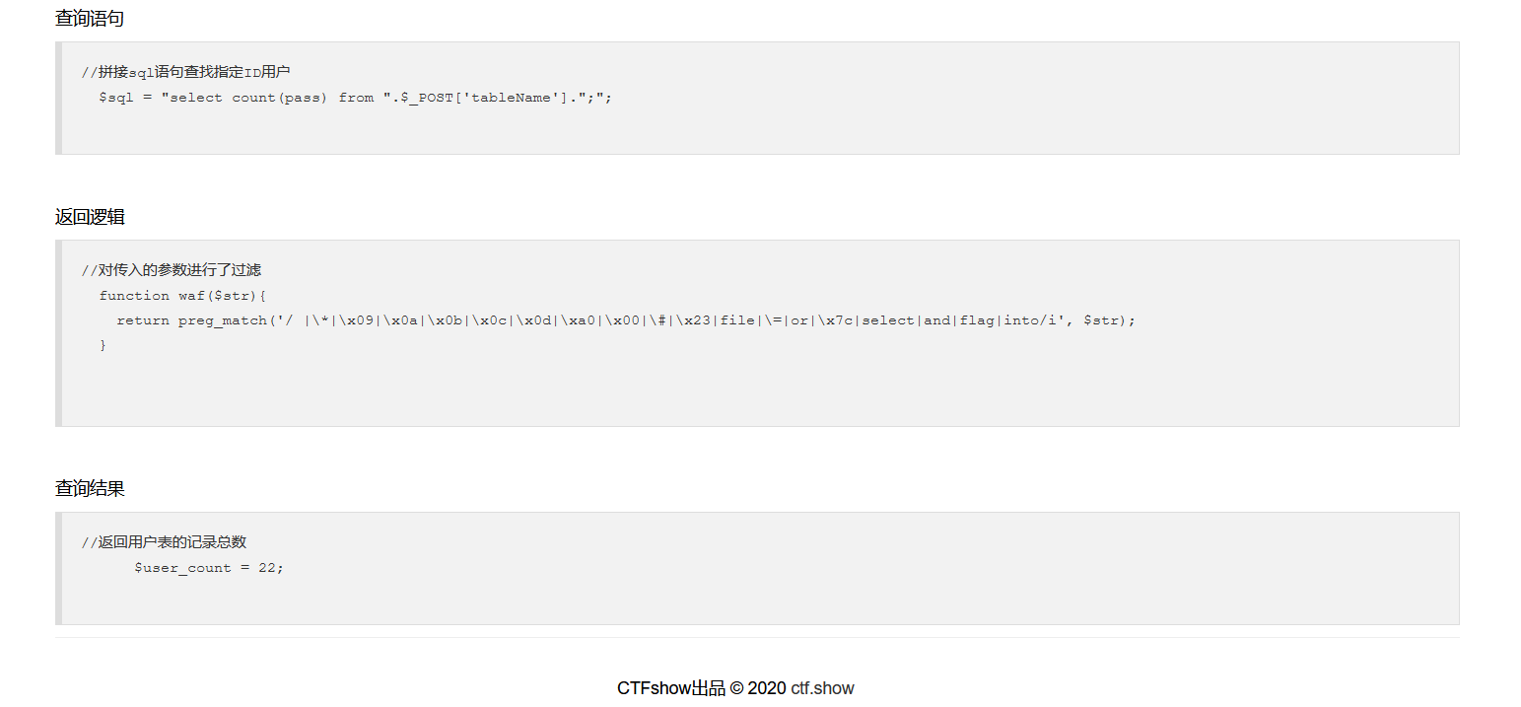This screenshot has height=707, width=1521.
Task: Click the flag keyword in the regex filter
Action: (977, 320)
